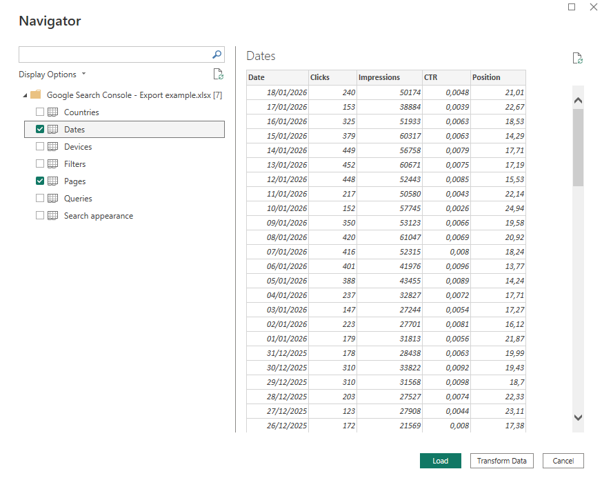
Task: Click the Load button
Action: tap(440, 461)
